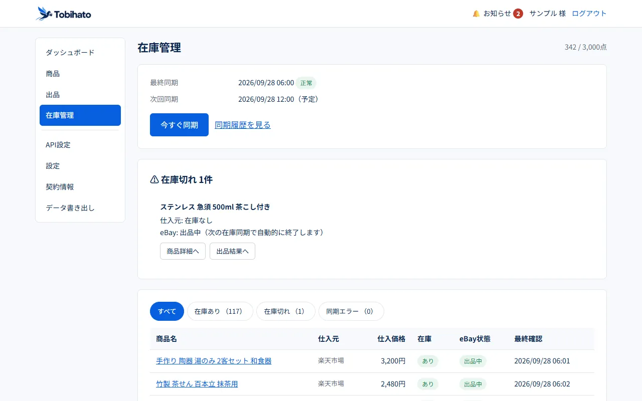Open 設定 in the sidebar
642x401 pixels.
tap(80, 166)
